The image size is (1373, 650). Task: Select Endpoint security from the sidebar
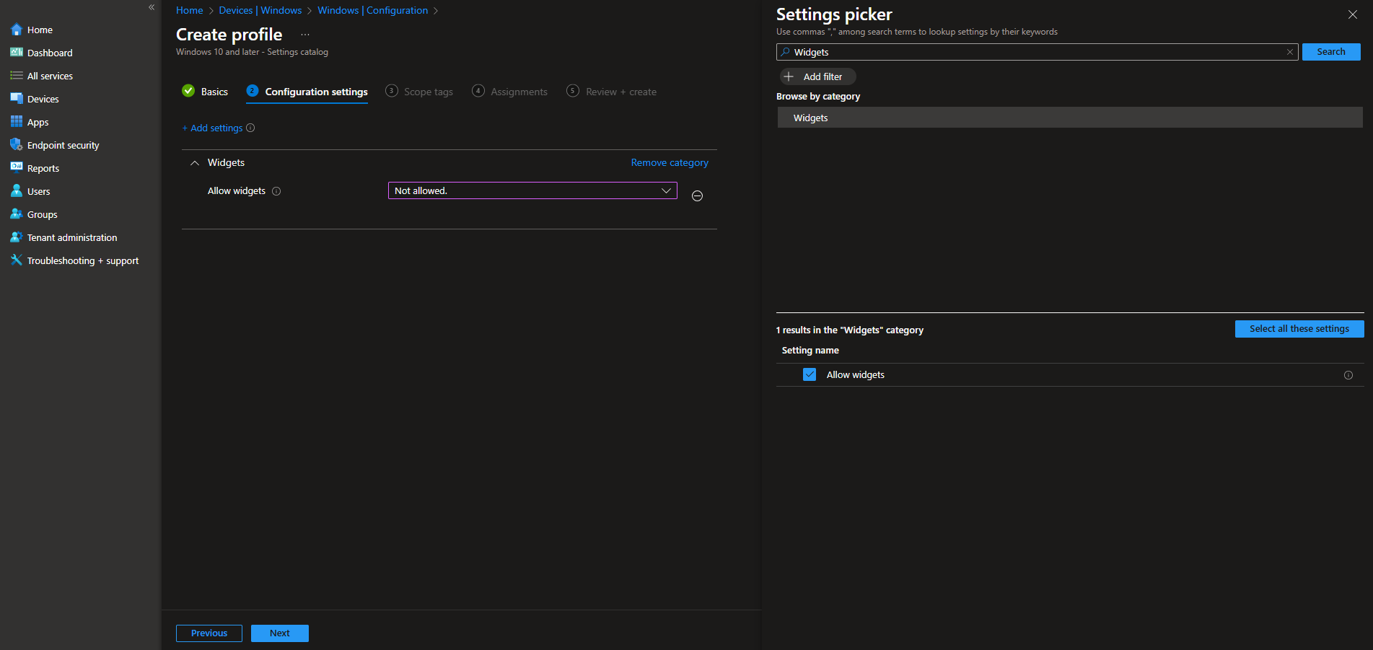[x=63, y=144]
